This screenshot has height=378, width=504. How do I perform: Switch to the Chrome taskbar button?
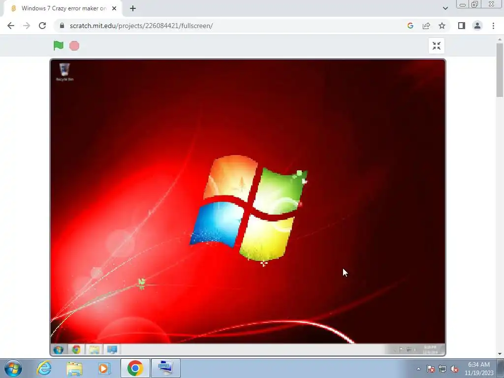coord(135,368)
